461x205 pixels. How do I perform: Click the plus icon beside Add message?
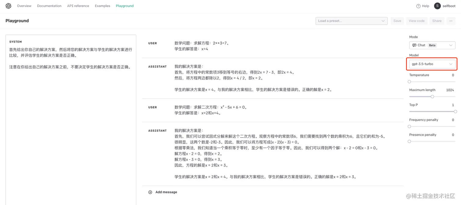coord(150,192)
